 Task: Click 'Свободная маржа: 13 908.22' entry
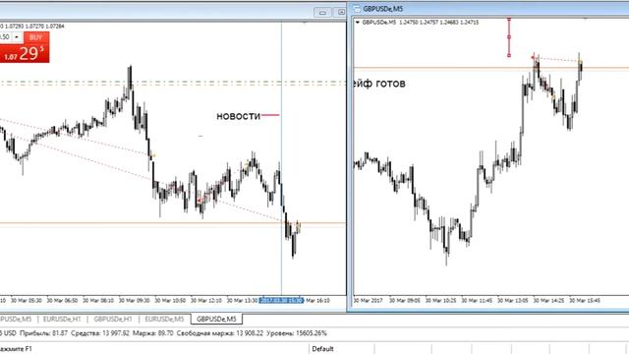(220, 333)
